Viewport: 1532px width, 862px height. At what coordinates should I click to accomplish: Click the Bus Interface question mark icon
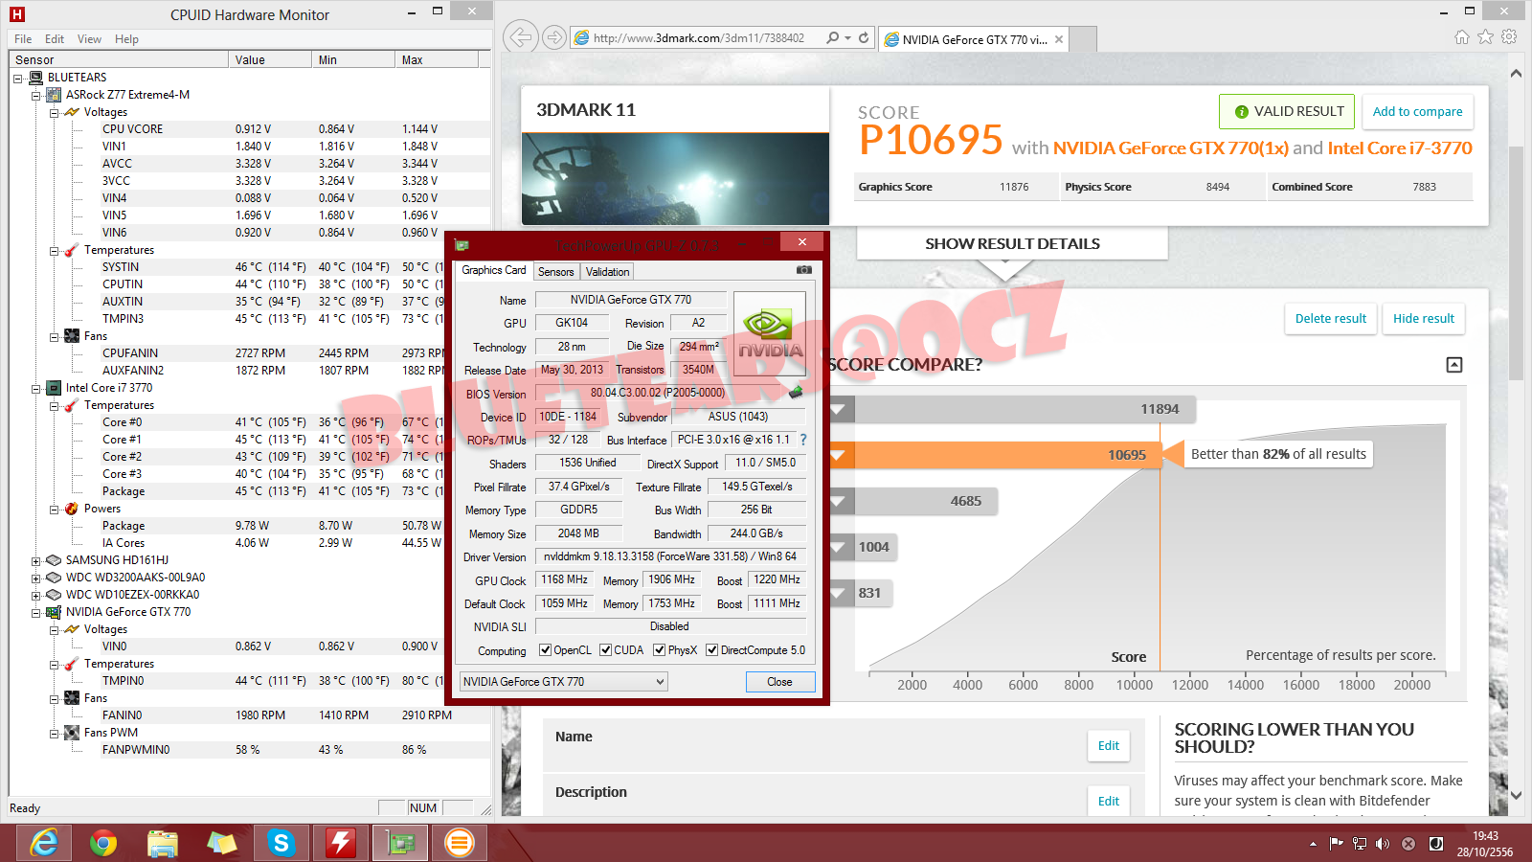click(803, 440)
